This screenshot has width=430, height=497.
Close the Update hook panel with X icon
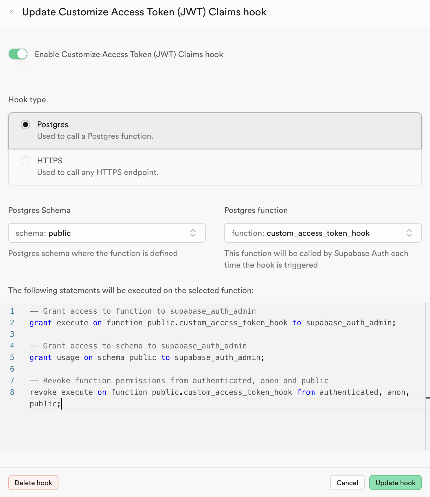point(12,12)
